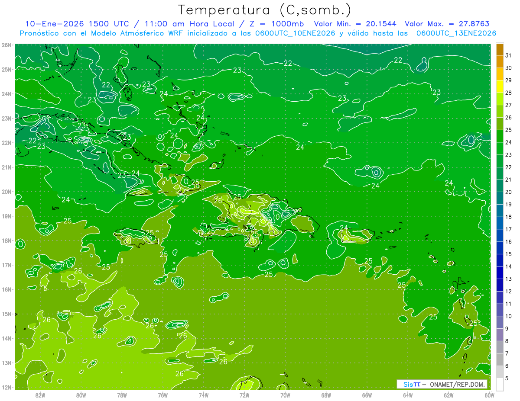The image size is (520, 401).
Task: Click legend value 30
Action: click(x=509, y=68)
